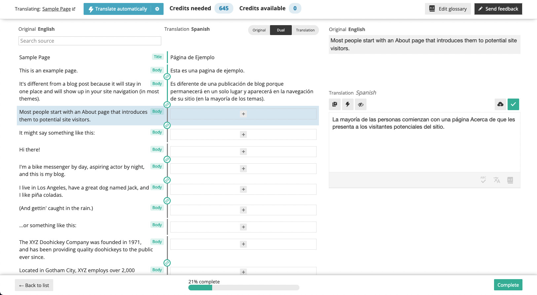537x295 pixels.
Task: Click the Complete button
Action: pos(508,285)
